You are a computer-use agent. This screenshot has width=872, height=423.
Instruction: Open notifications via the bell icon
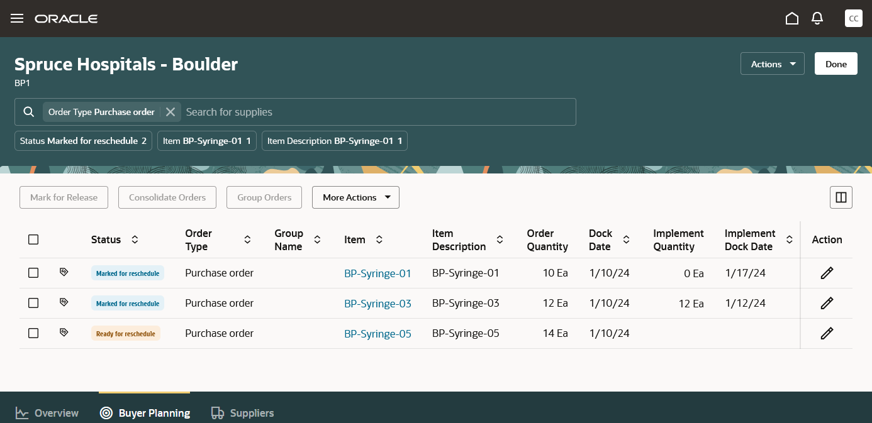coord(817,18)
